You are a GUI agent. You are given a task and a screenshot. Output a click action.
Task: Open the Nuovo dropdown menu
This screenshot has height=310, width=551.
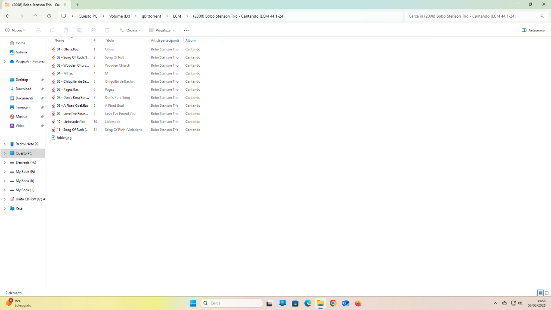click(x=15, y=30)
